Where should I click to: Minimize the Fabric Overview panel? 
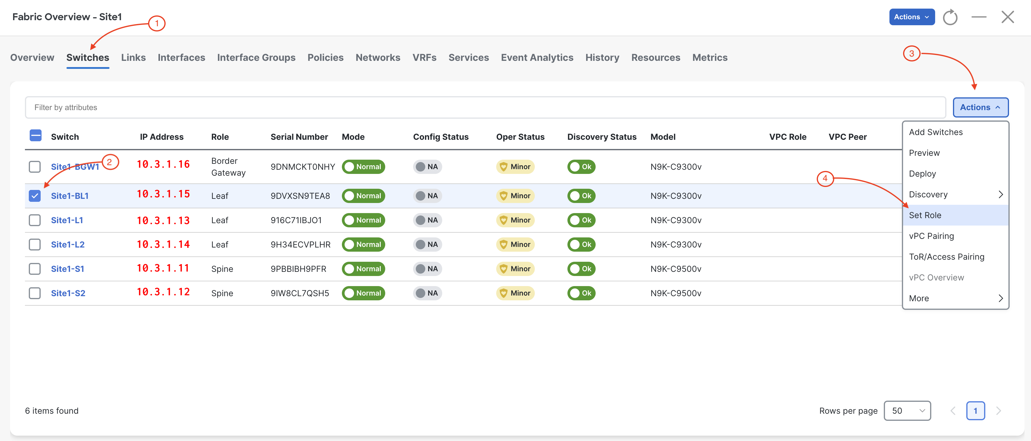pos(978,17)
